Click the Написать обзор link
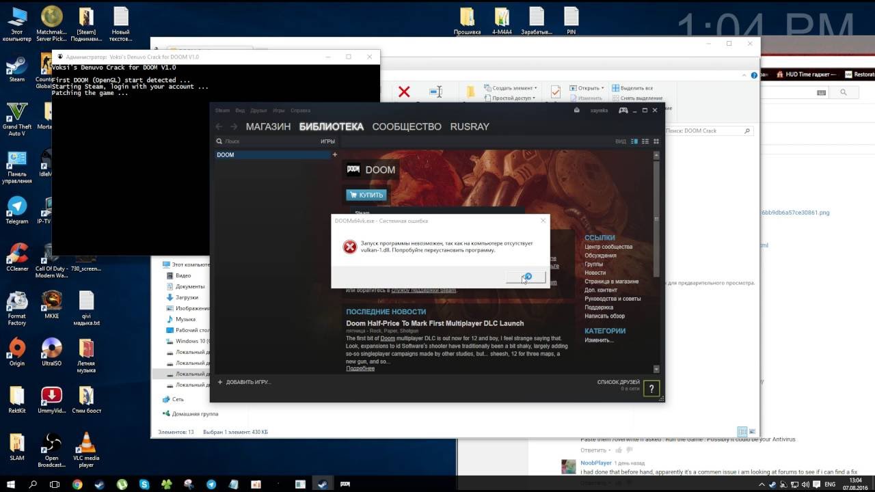 [x=605, y=316]
